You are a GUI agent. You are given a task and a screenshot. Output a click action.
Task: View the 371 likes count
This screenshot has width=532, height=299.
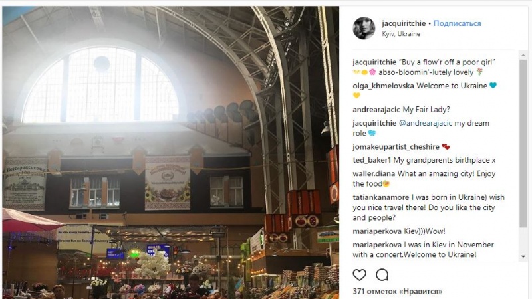click(397, 291)
